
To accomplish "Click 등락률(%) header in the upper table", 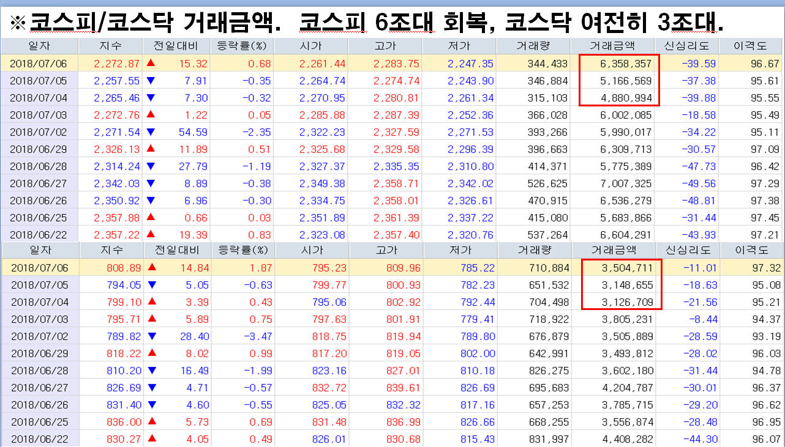I will coord(240,46).
